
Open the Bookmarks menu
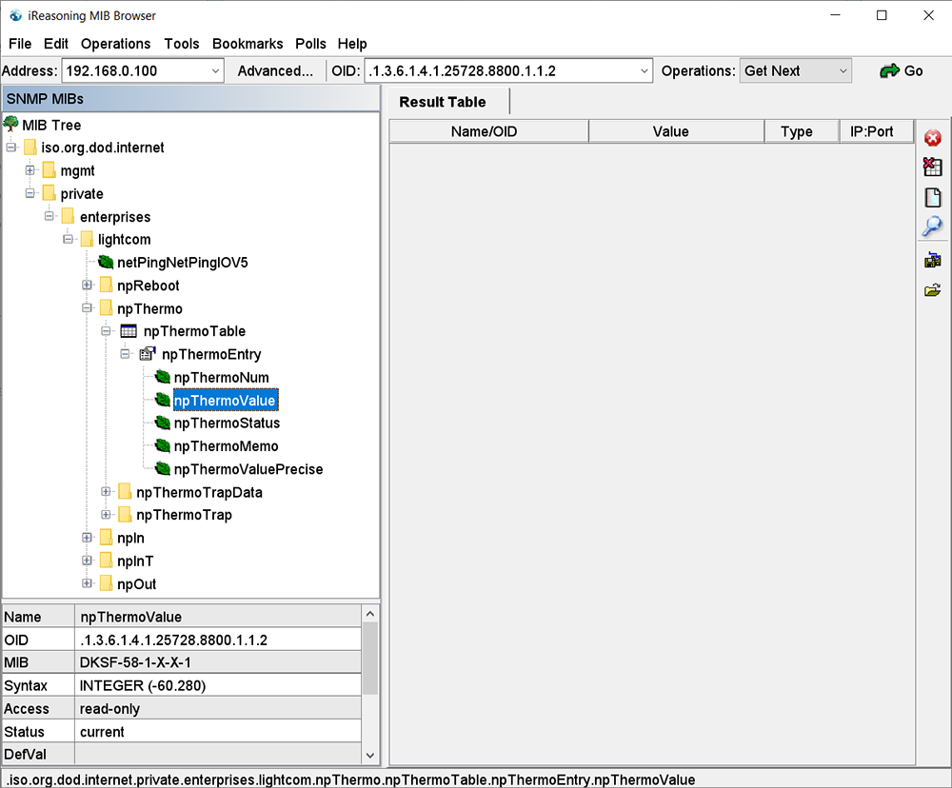[248, 44]
